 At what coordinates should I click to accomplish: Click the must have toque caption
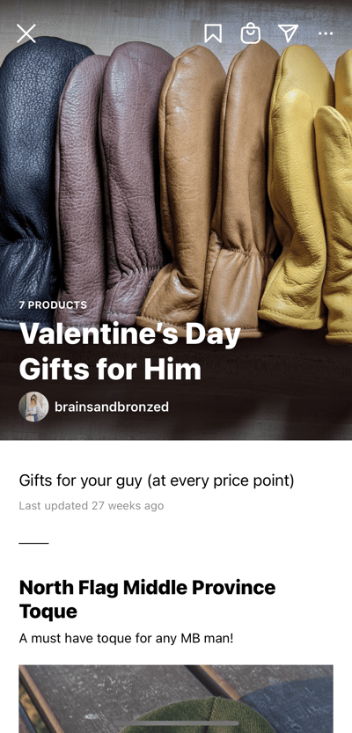(126, 639)
